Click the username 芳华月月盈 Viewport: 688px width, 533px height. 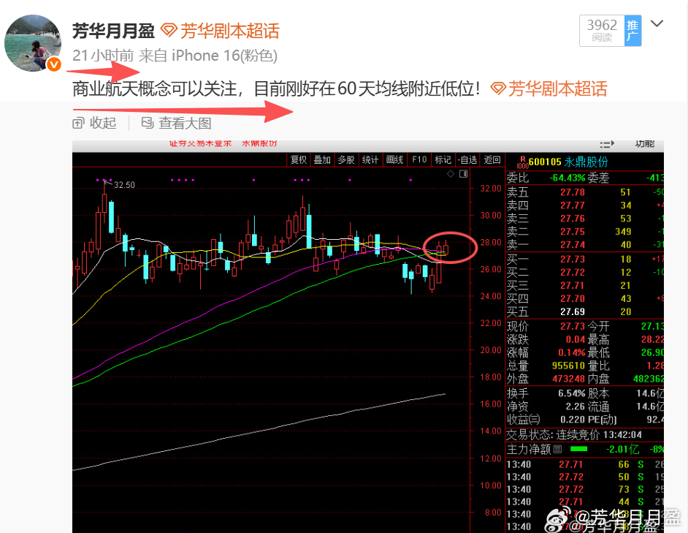[113, 31]
